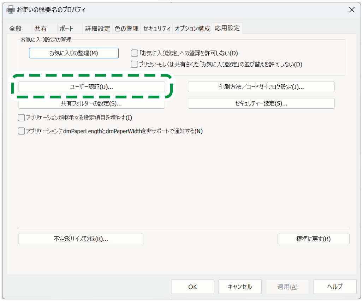Switch to the セキュリティ tab
The height and width of the screenshot is (301, 363).
tap(157, 29)
